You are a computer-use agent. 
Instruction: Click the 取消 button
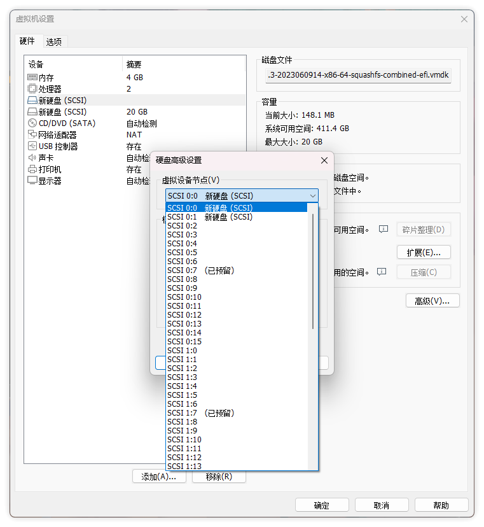(382, 505)
